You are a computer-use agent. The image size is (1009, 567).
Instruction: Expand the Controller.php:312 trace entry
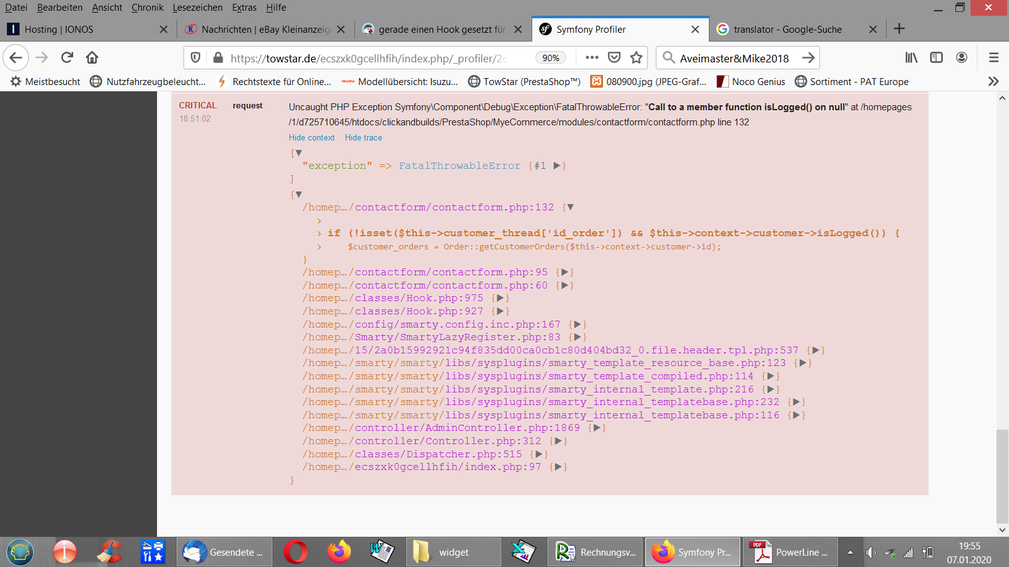pos(558,441)
